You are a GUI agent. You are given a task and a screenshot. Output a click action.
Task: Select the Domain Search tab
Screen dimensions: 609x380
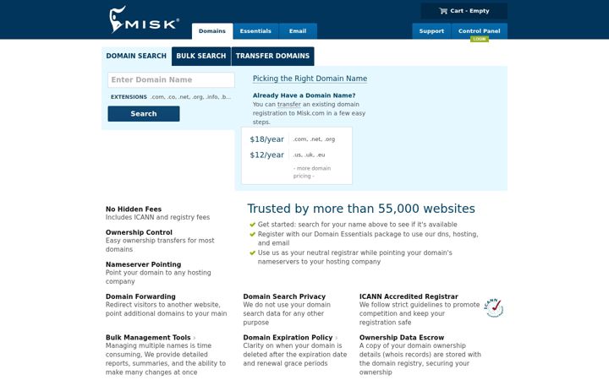point(136,57)
